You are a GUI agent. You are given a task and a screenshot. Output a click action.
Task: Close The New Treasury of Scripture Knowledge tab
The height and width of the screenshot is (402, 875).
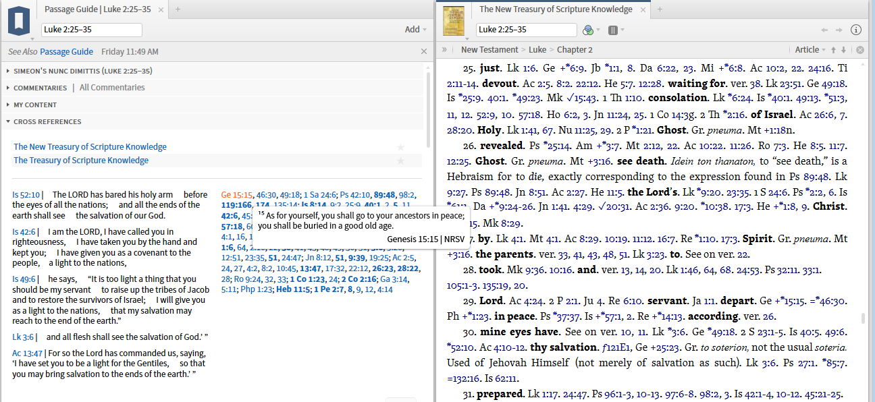[x=643, y=9]
